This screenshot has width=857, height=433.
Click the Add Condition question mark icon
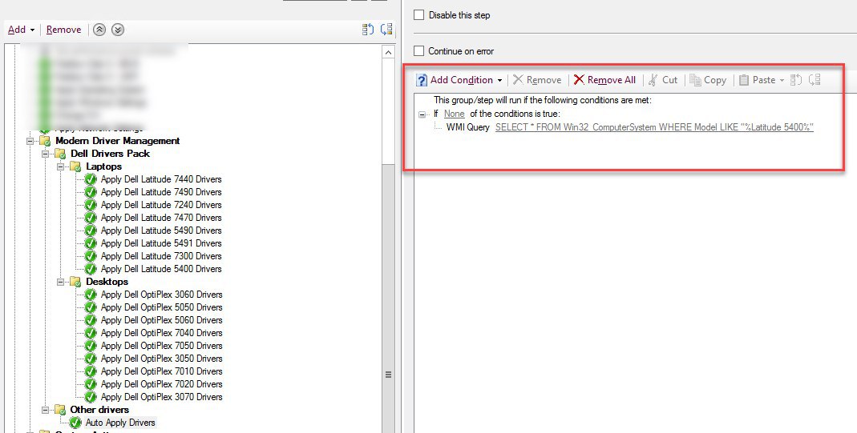(422, 80)
